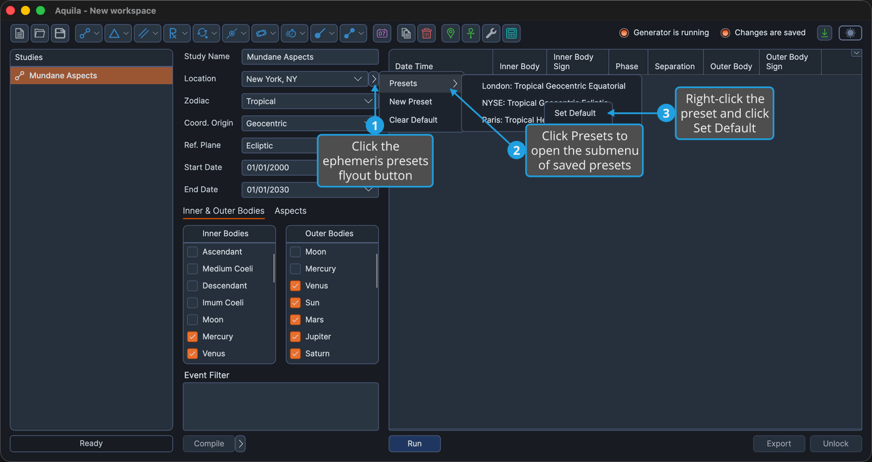Click the red trash delete icon
Screen dimensions: 872x462
[x=427, y=33]
